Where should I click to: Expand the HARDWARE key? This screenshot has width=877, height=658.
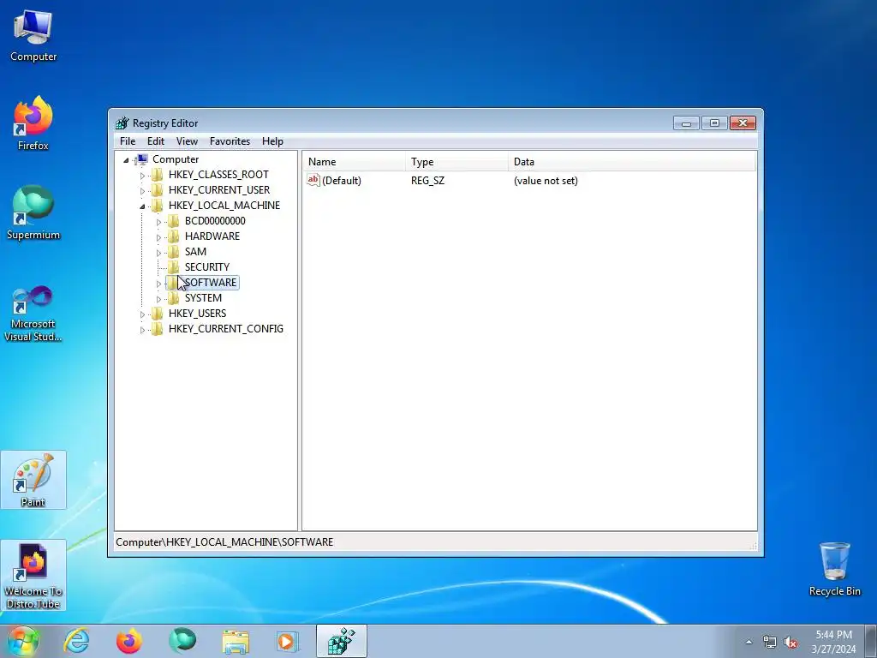point(158,237)
